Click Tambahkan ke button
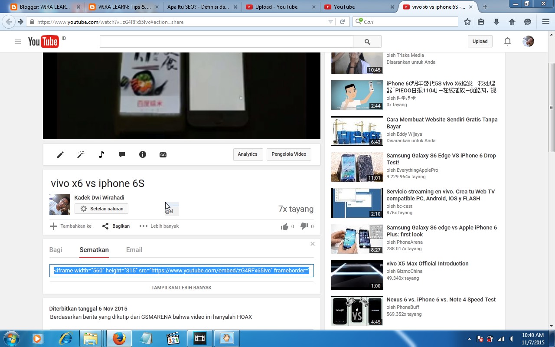The image size is (555, 347). pos(71,226)
